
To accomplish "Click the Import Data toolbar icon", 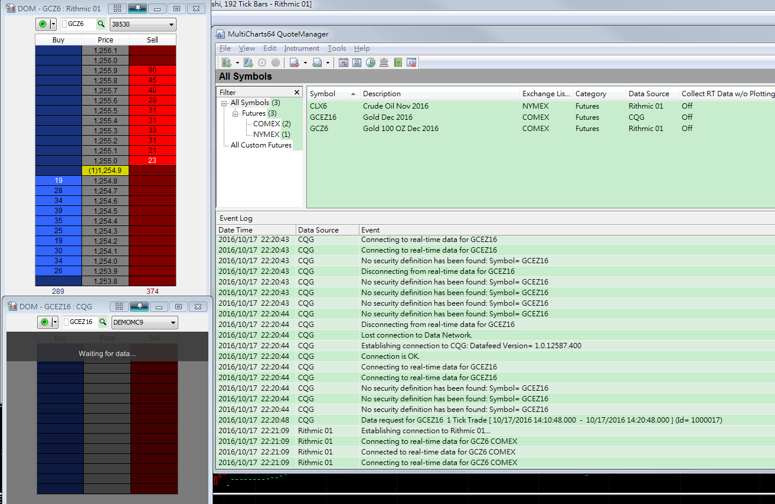I will click(x=317, y=63).
